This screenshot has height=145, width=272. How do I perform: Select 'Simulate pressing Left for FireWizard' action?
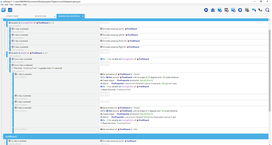click(x=119, y=35)
